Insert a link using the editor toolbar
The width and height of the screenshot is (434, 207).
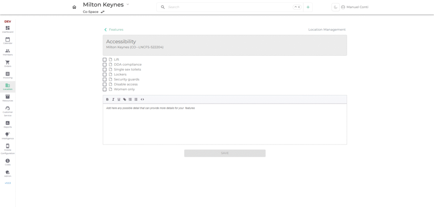[x=124, y=99]
